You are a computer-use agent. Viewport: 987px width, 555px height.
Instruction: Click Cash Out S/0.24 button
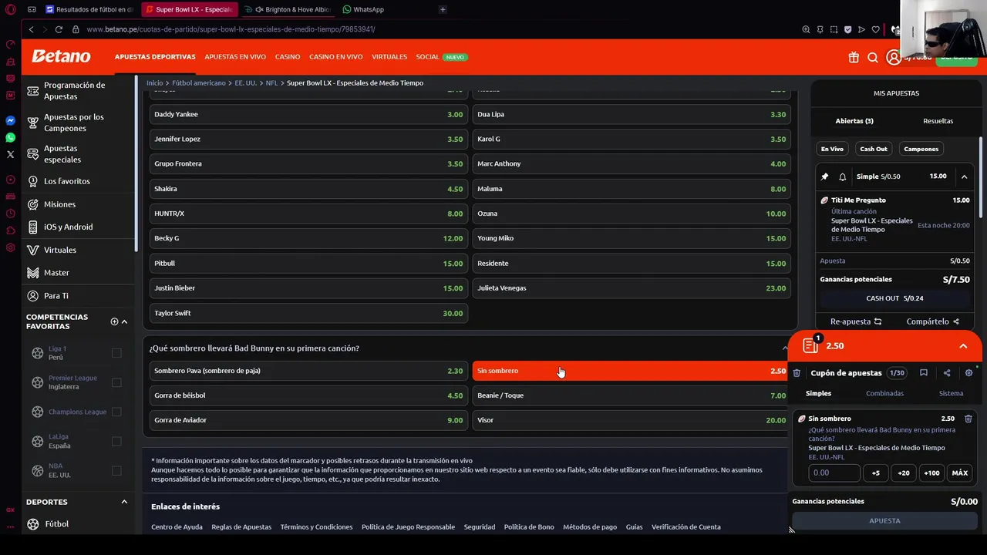tap(894, 298)
